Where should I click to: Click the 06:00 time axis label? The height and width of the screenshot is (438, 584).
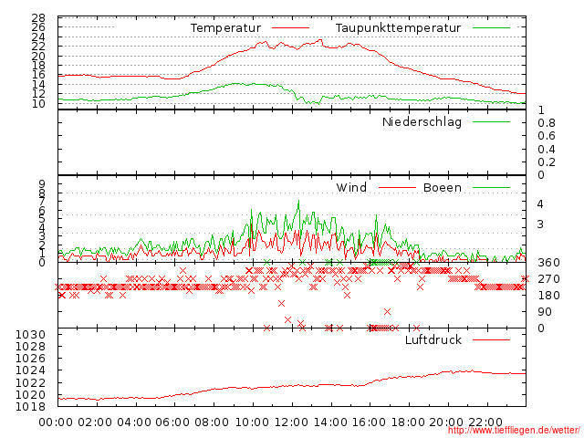tap(172, 422)
